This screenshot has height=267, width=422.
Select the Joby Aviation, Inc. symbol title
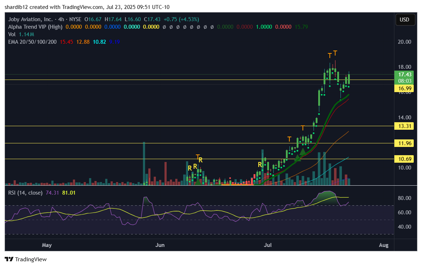coord(31,19)
